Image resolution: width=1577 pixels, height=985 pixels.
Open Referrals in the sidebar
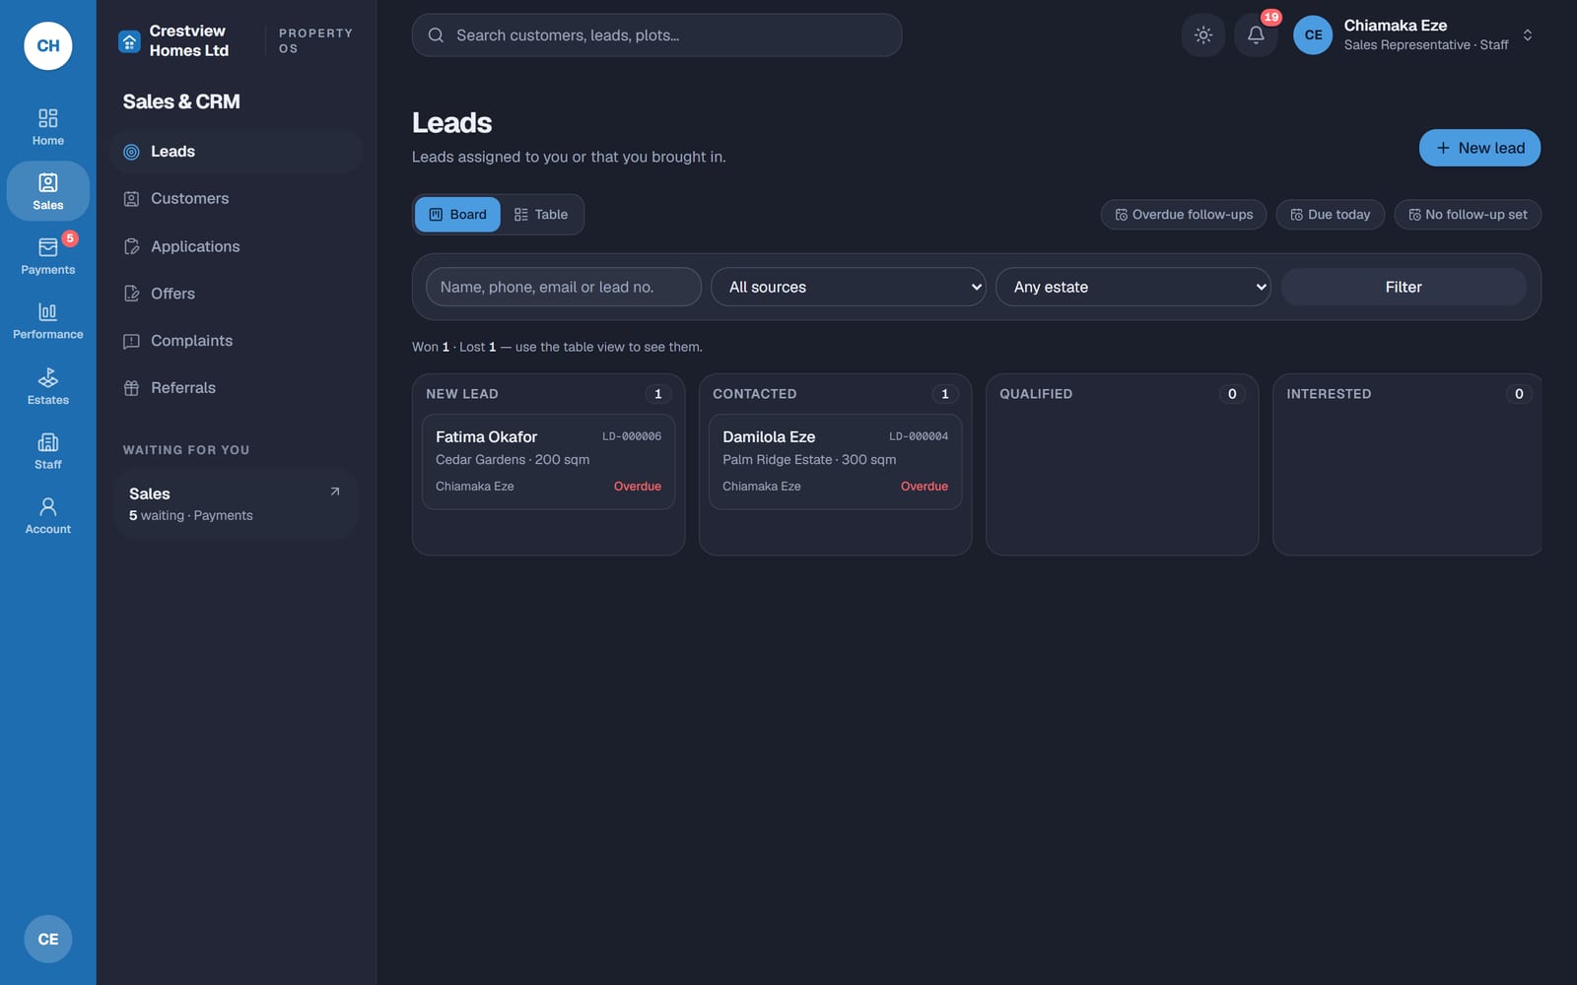pyautogui.click(x=237, y=388)
